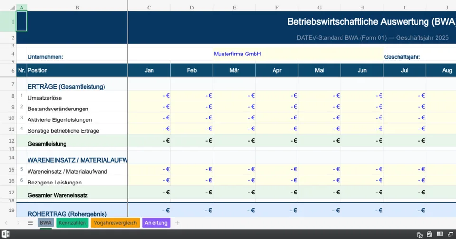The height and width of the screenshot is (239, 456).
Task: Click the Bezogene Leistungen value cell for Jun
Action: tap(362, 180)
